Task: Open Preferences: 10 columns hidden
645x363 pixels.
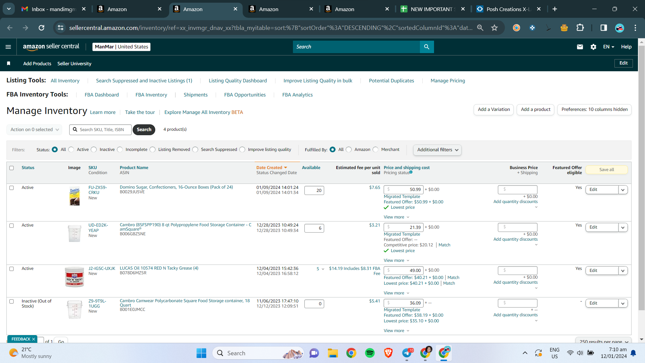Action: 594,110
